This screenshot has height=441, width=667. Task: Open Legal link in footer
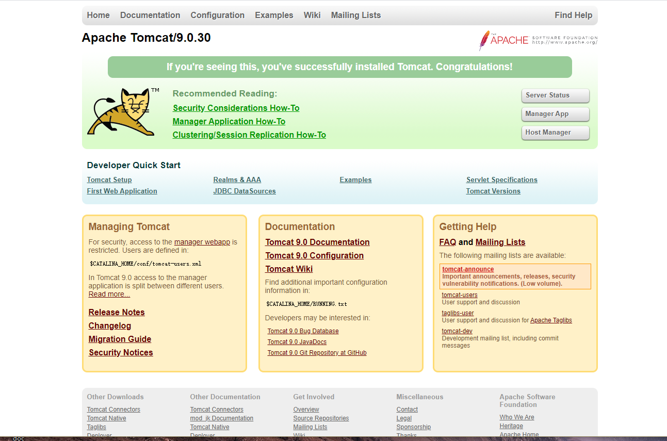pyautogui.click(x=404, y=418)
